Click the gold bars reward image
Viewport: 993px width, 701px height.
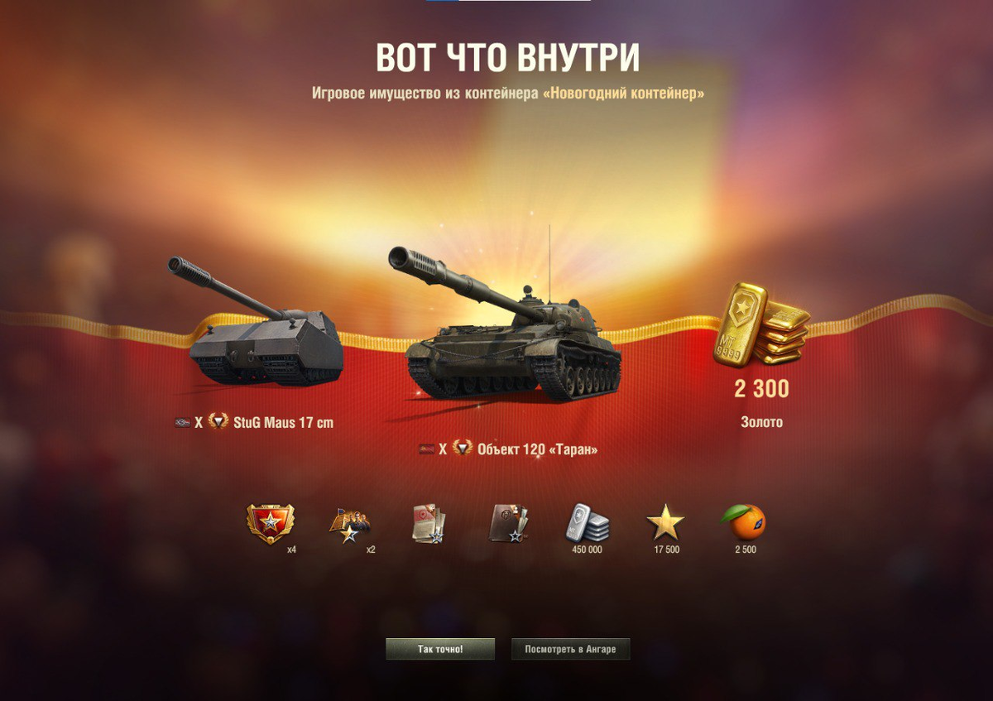(x=760, y=324)
